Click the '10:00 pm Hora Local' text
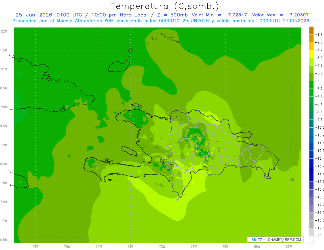 coord(120,15)
